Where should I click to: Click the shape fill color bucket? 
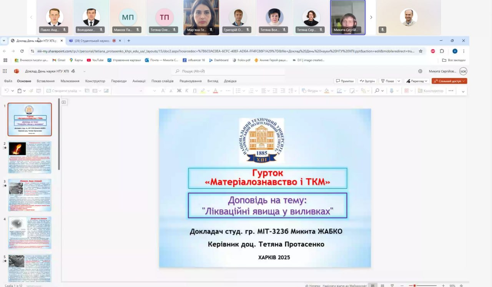[326, 91]
